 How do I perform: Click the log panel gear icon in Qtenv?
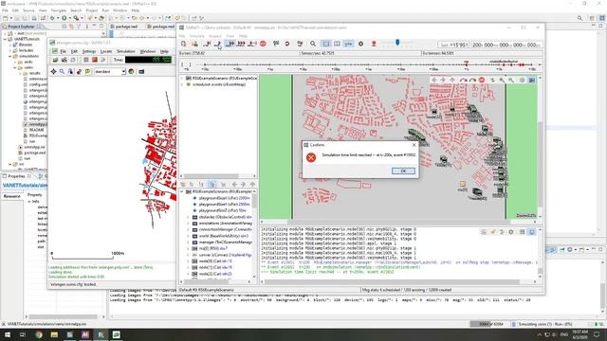coord(511,232)
